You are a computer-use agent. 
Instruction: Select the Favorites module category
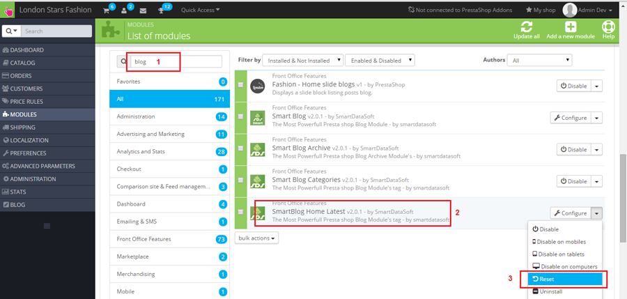[169, 82]
